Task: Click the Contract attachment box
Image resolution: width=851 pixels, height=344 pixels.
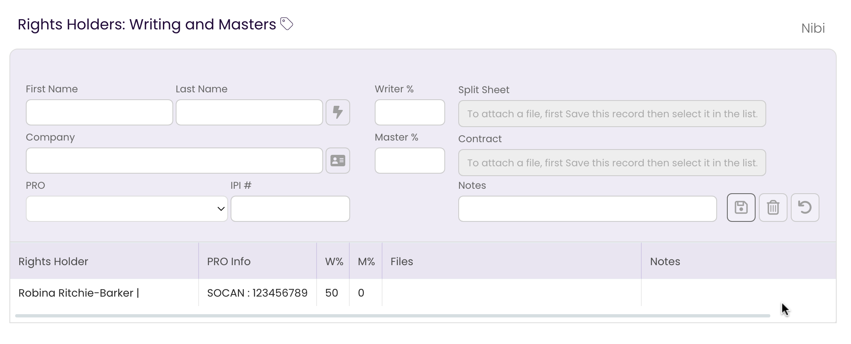Action: coord(612,163)
